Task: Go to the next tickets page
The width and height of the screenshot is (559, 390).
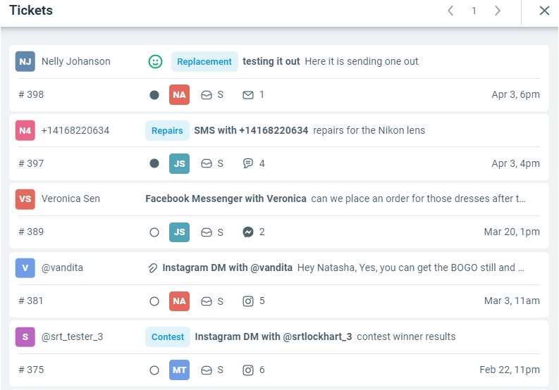Action: point(498,11)
